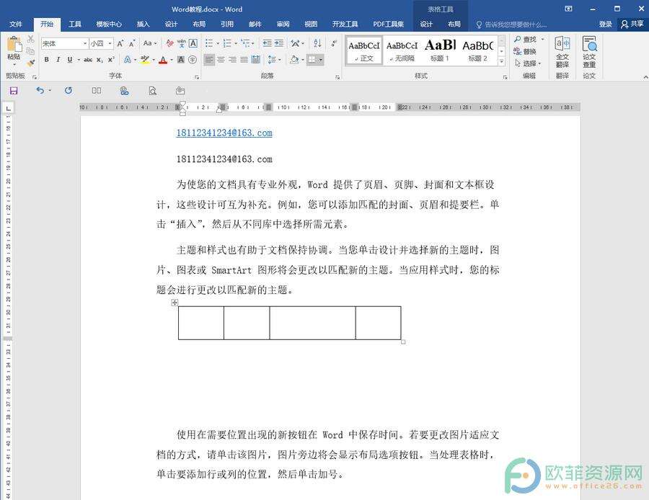Toggle subscript formatting
Screen dimensions: 649x500
click(x=100, y=60)
